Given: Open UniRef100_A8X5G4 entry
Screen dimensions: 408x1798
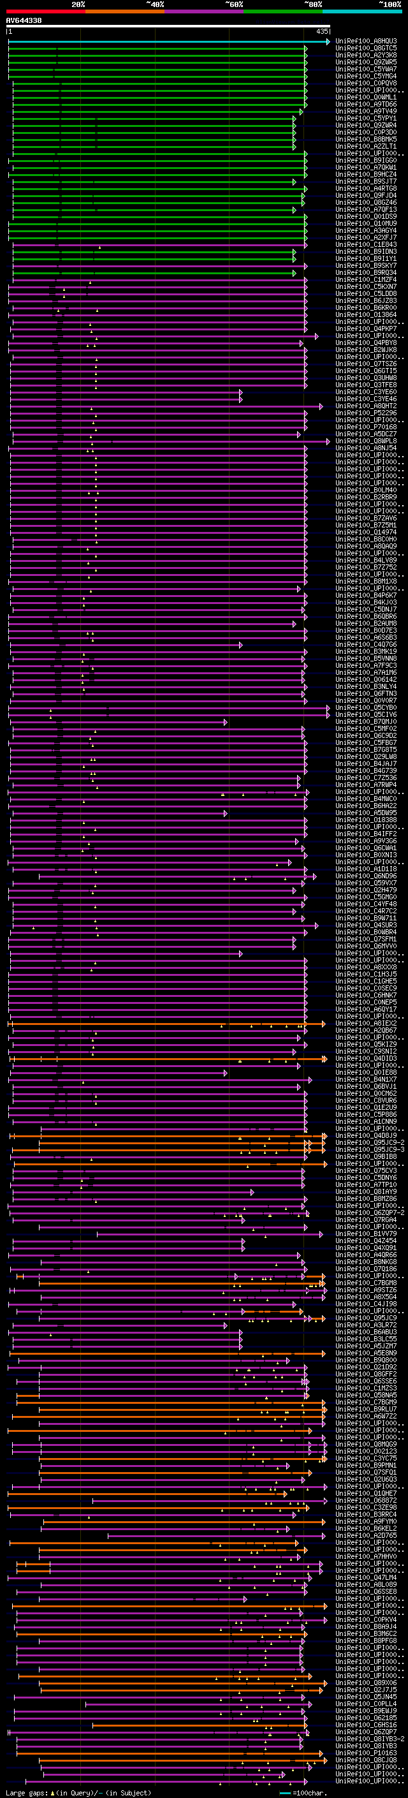Looking at the screenshot, I should (366, 1297).
